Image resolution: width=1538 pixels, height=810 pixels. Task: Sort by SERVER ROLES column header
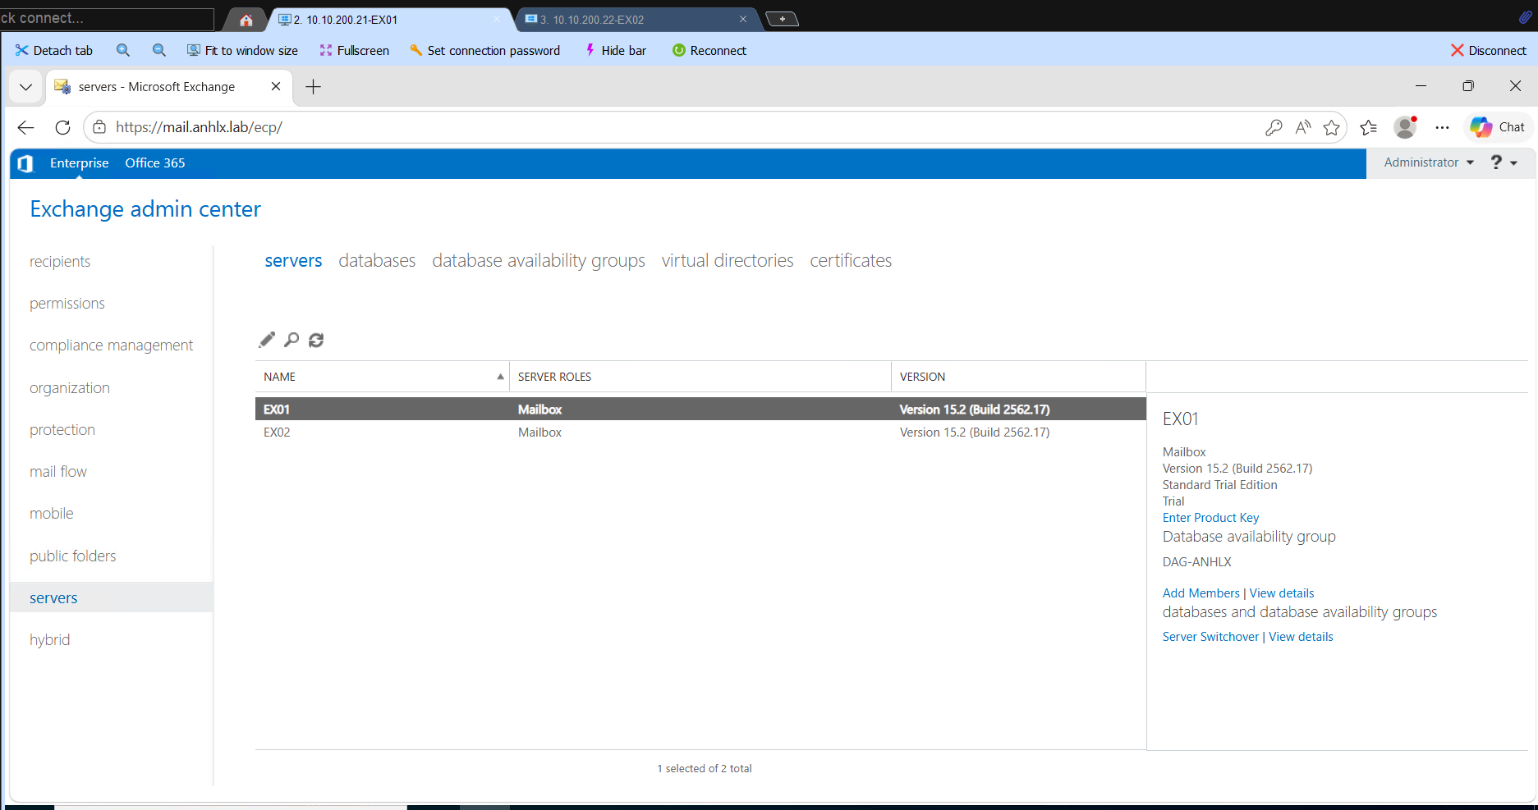700,377
